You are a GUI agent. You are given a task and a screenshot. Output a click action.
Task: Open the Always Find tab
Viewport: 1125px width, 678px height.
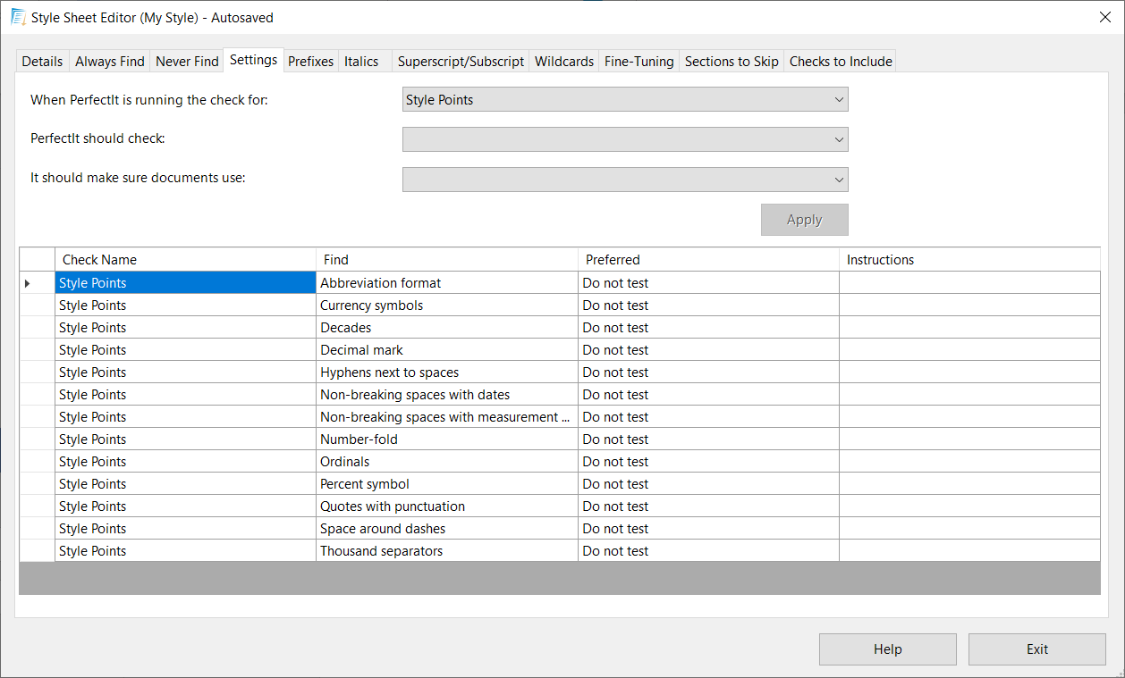[x=110, y=62]
